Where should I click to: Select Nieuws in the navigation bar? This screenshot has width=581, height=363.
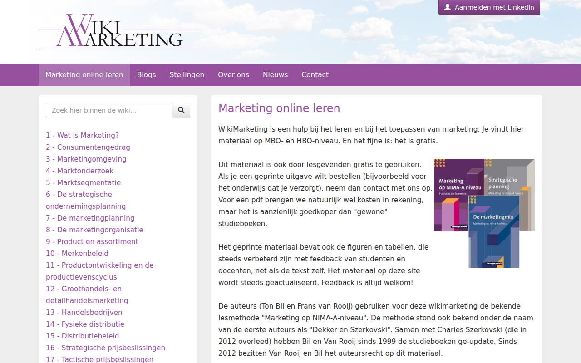(x=275, y=75)
